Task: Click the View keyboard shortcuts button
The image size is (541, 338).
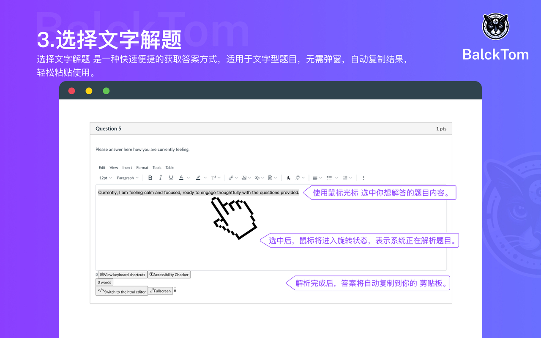Action: pyautogui.click(x=123, y=275)
